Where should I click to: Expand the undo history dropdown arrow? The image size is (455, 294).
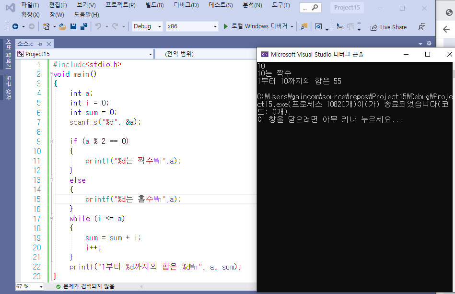click(x=106, y=27)
